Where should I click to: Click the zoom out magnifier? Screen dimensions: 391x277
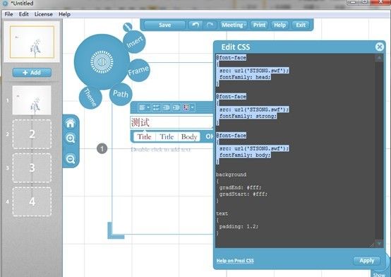[71, 159]
